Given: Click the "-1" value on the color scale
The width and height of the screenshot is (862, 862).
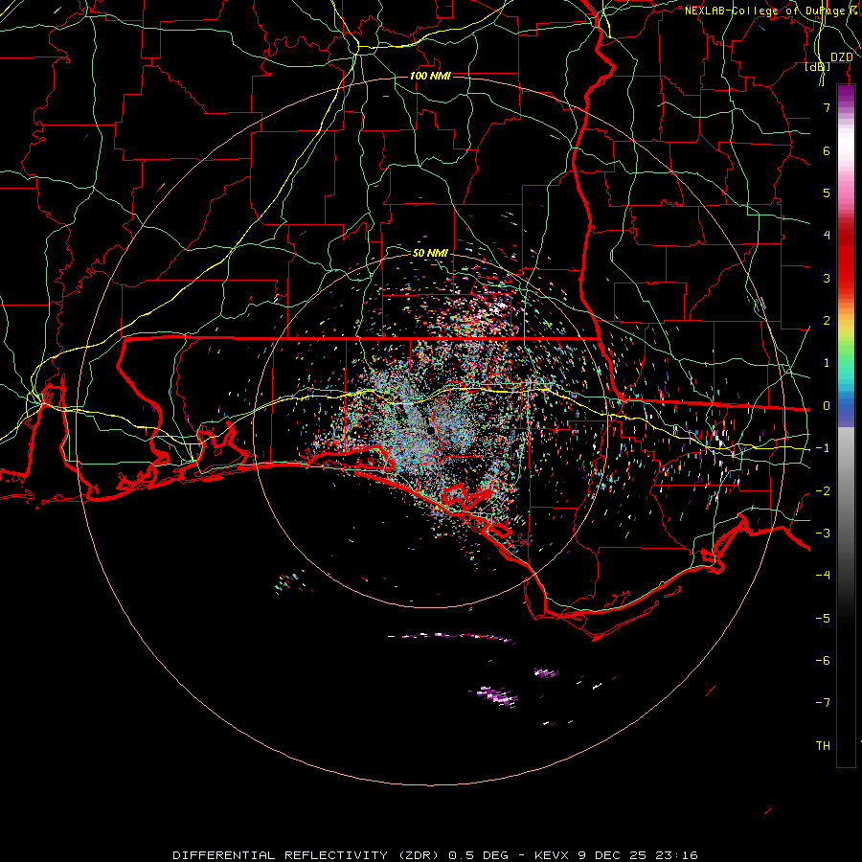Looking at the screenshot, I should [x=823, y=448].
